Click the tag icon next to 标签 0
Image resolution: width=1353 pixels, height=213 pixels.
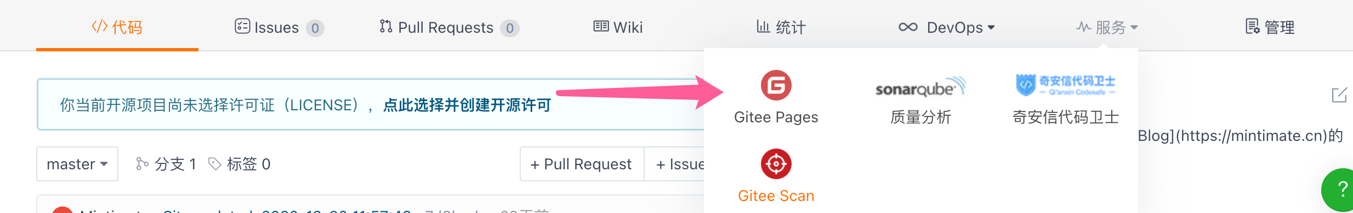[215, 164]
